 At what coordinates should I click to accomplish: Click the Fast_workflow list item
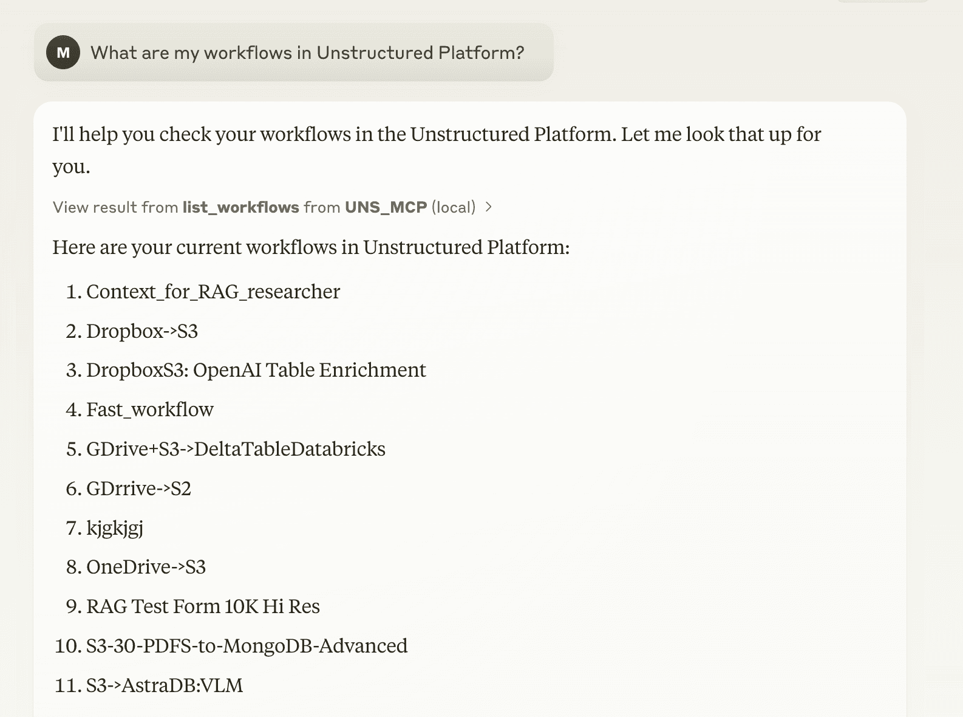pyautogui.click(x=150, y=410)
